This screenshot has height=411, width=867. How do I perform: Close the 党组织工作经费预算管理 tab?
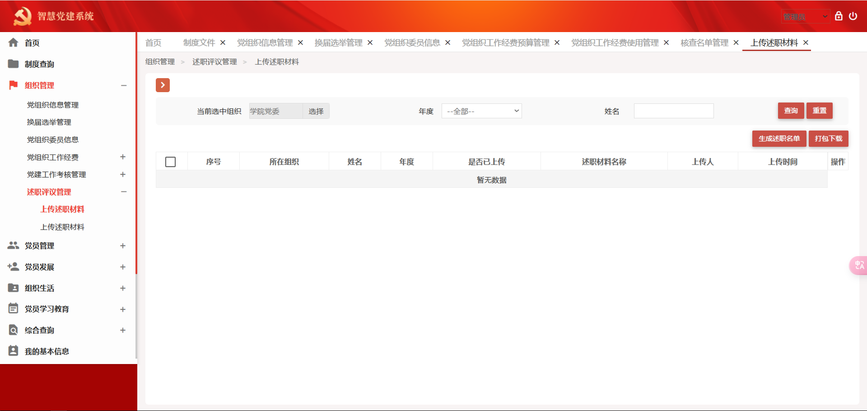coord(557,42)
